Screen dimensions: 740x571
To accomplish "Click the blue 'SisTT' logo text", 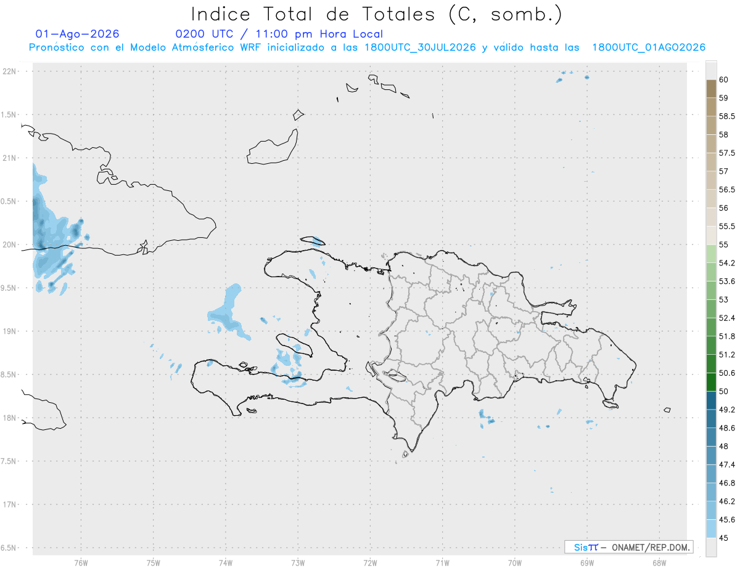I will (x=586, y=547).
